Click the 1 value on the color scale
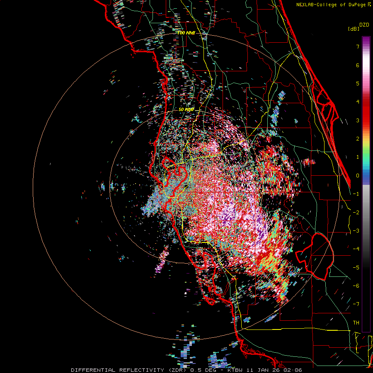 [x=358, y=157]
